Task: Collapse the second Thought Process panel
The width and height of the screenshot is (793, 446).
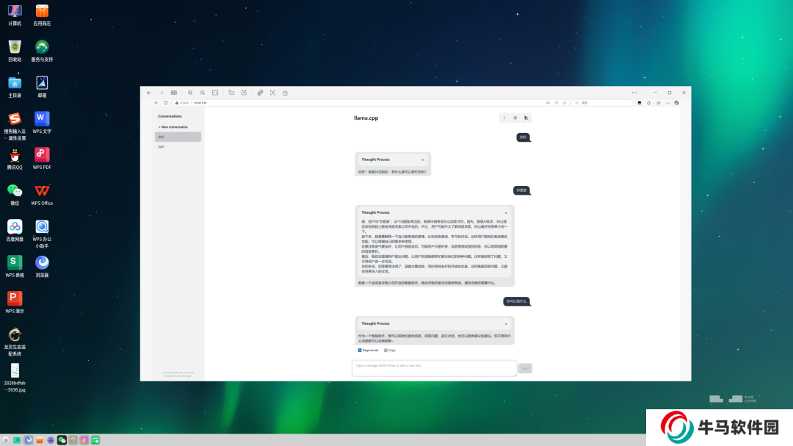Action: point(506,212)
